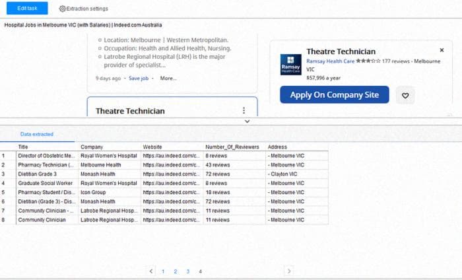
Task: Select the 43 reviews cell
Action: [x=234, y=165]
